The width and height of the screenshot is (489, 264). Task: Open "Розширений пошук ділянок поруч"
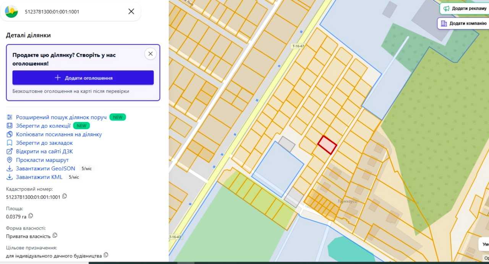pos(61,117)
